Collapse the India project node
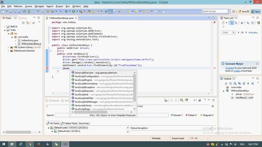The image size is (262, 147). click(x=5, y=30)
